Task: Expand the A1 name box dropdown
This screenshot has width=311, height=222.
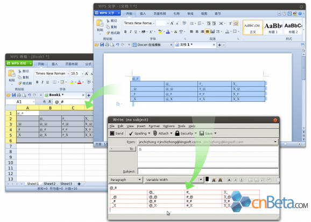Action: point(33,102)
